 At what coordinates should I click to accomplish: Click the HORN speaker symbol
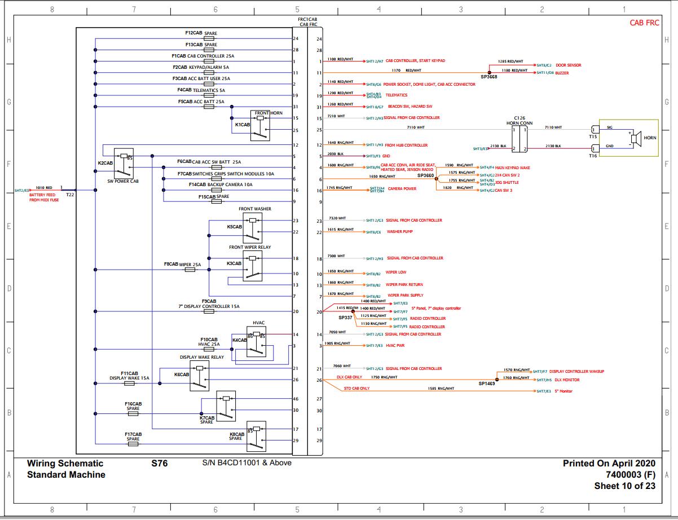tap(635, 138)
